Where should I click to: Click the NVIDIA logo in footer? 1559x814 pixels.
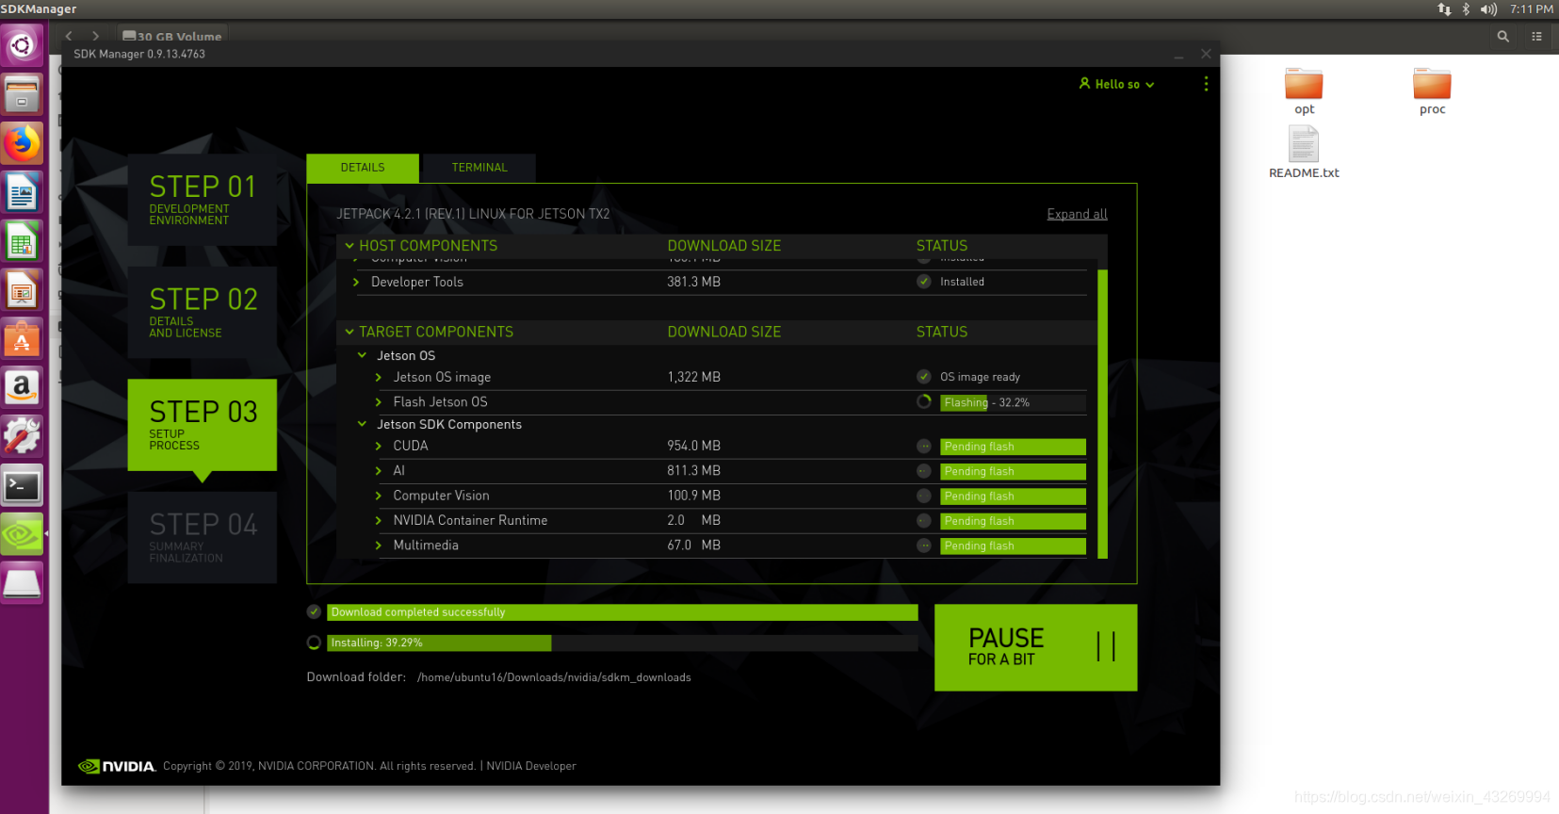[117, 766]
